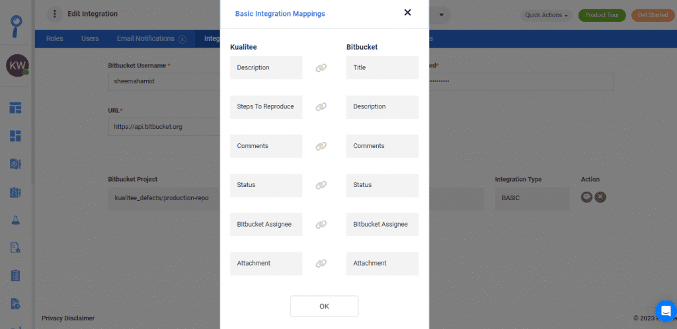Screen dimensions: 677x329
Task: Select the Kualitee Comments field
Action: [266, 146]
